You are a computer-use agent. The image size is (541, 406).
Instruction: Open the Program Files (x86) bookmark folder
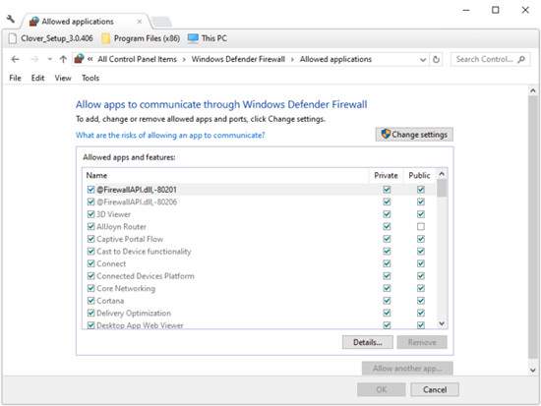[x=141, y=38]
